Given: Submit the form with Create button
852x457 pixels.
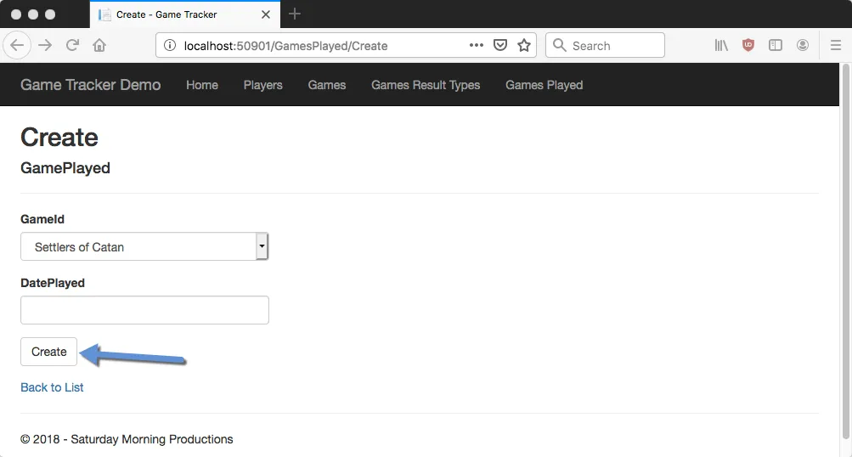Looking at the screenshot, I should (x=49, y=352).
